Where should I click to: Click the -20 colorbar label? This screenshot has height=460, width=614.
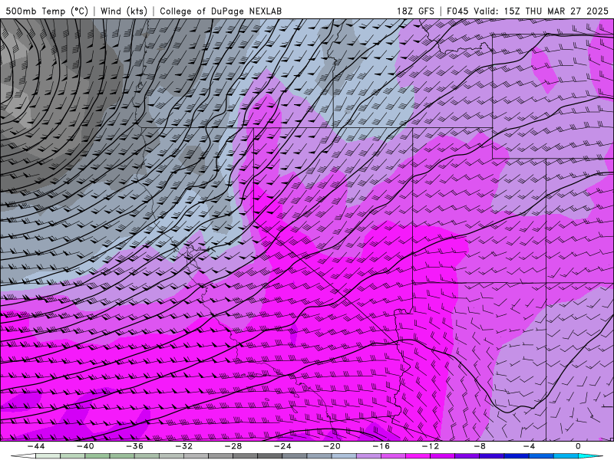click(332, 446)
